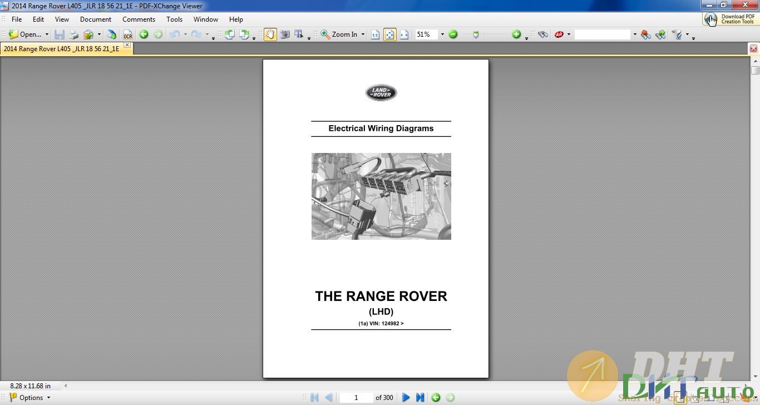Click the bottom green forward view arrow

[450, 397]
